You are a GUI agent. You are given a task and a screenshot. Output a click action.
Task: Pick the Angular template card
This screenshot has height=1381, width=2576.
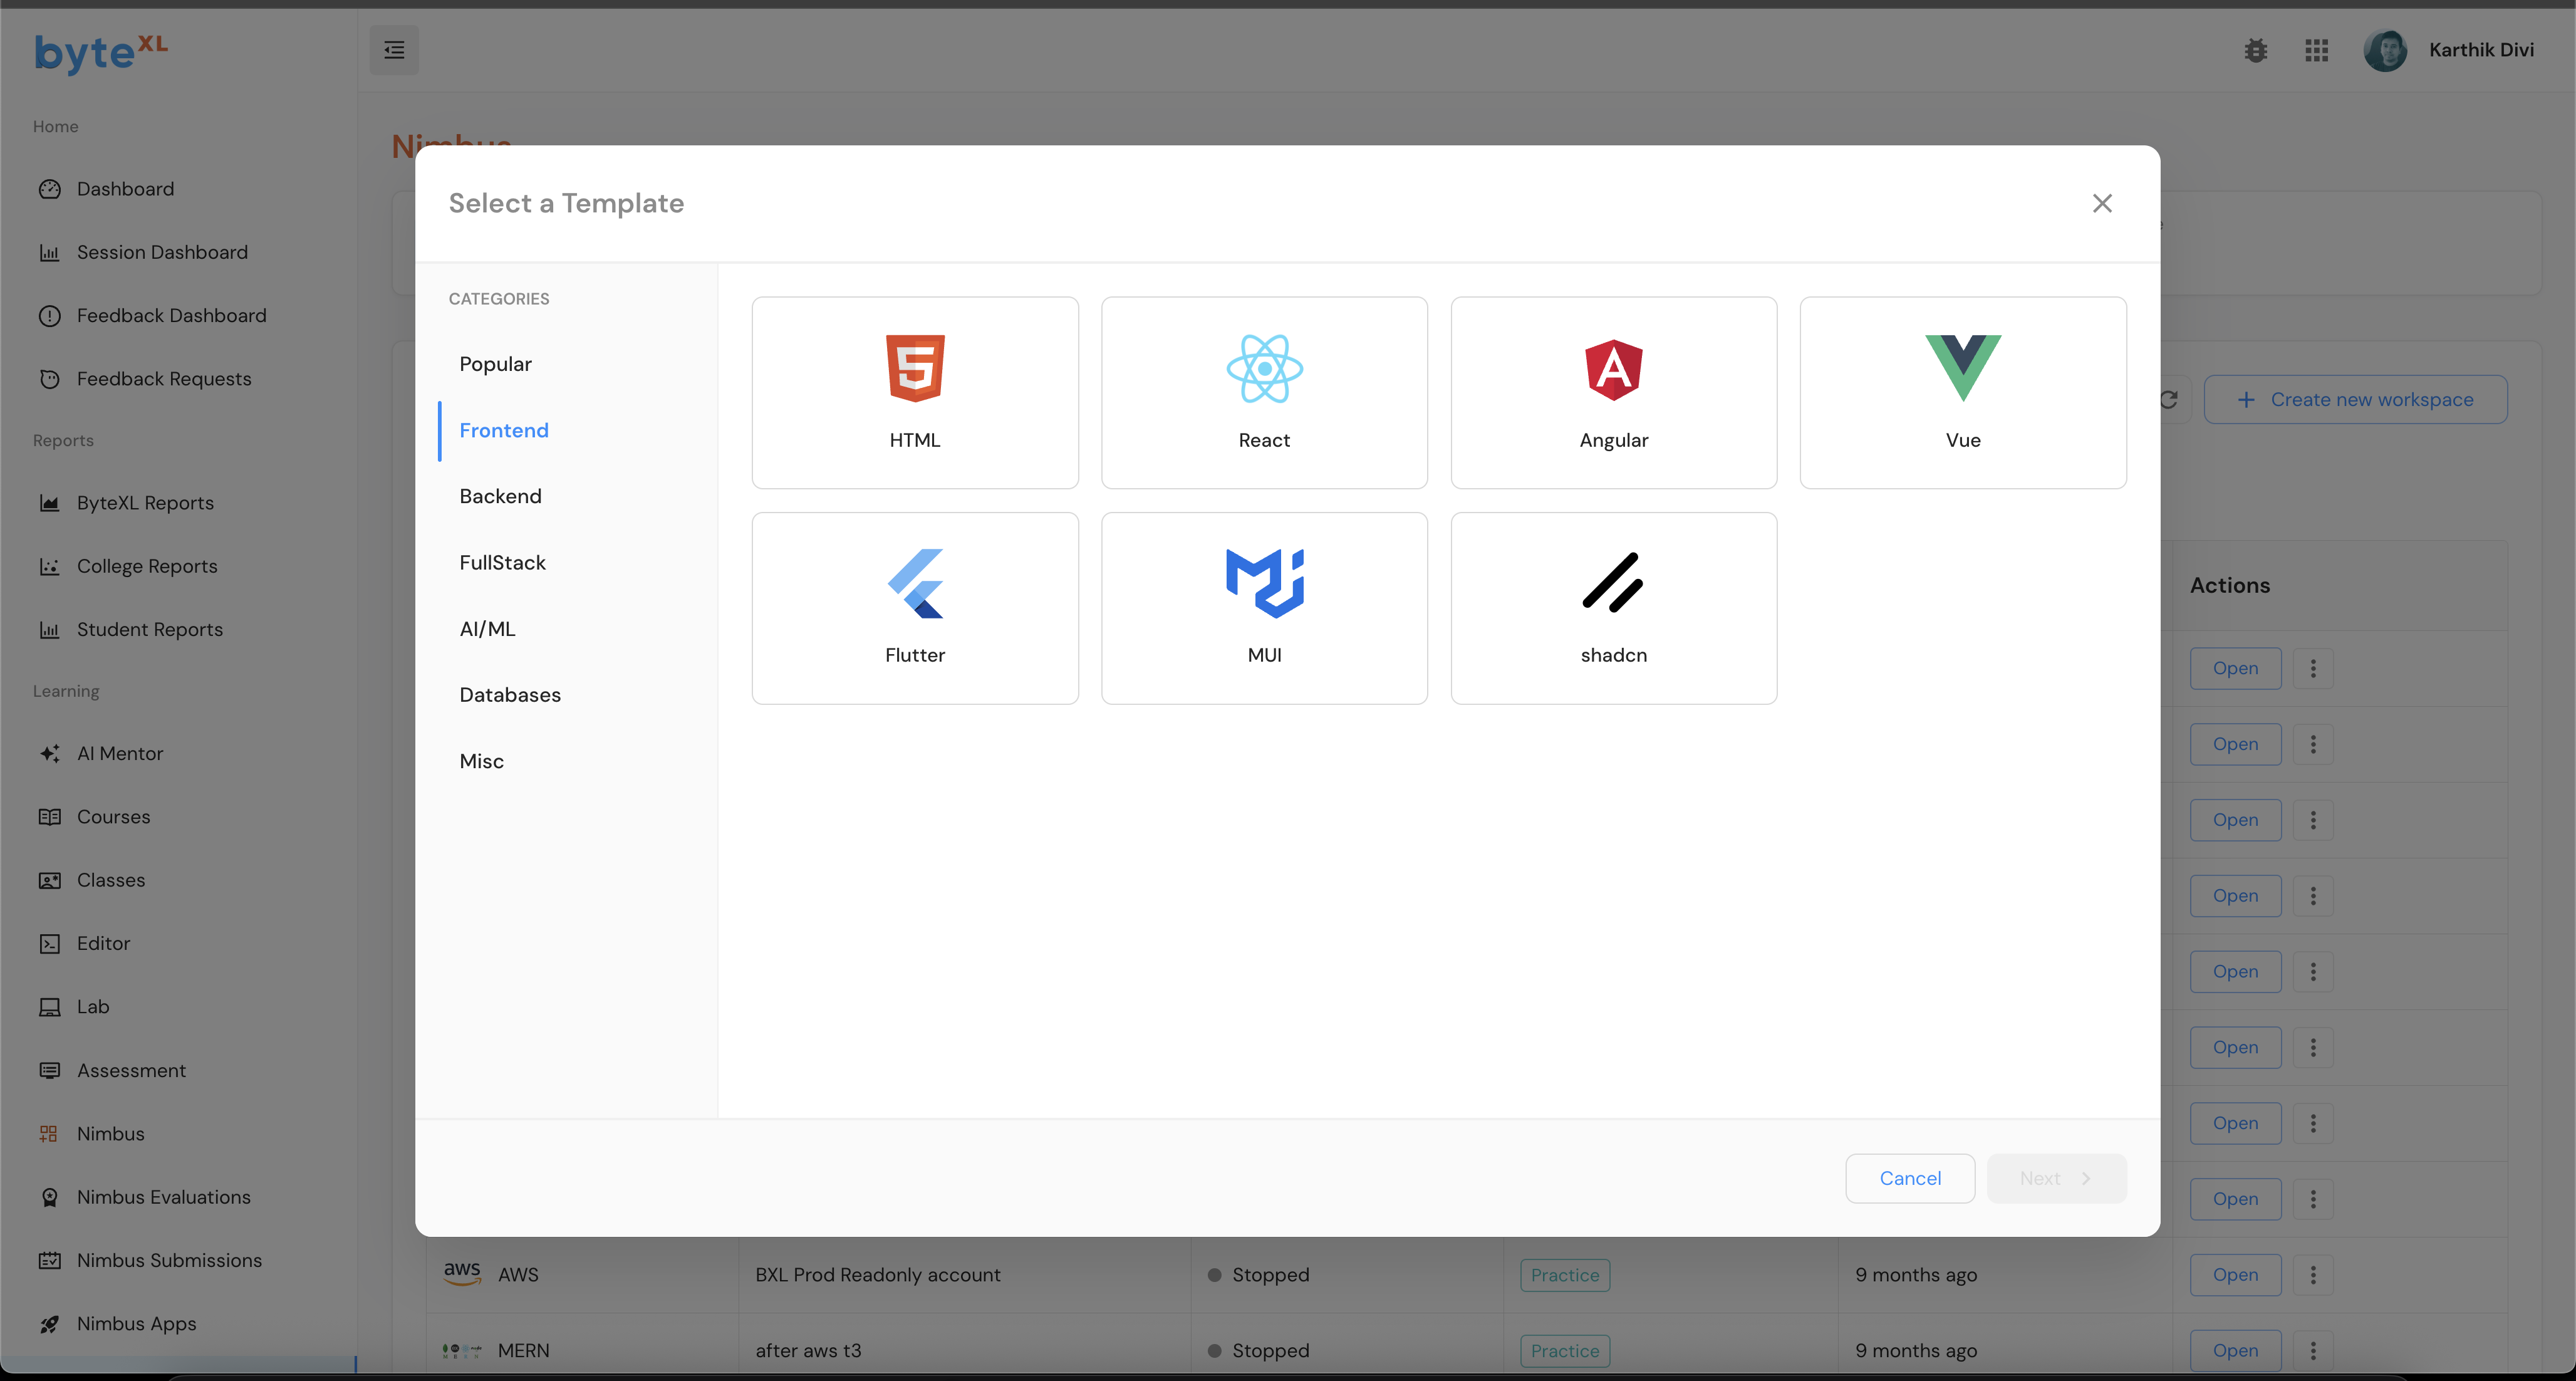pos(1614,392)
